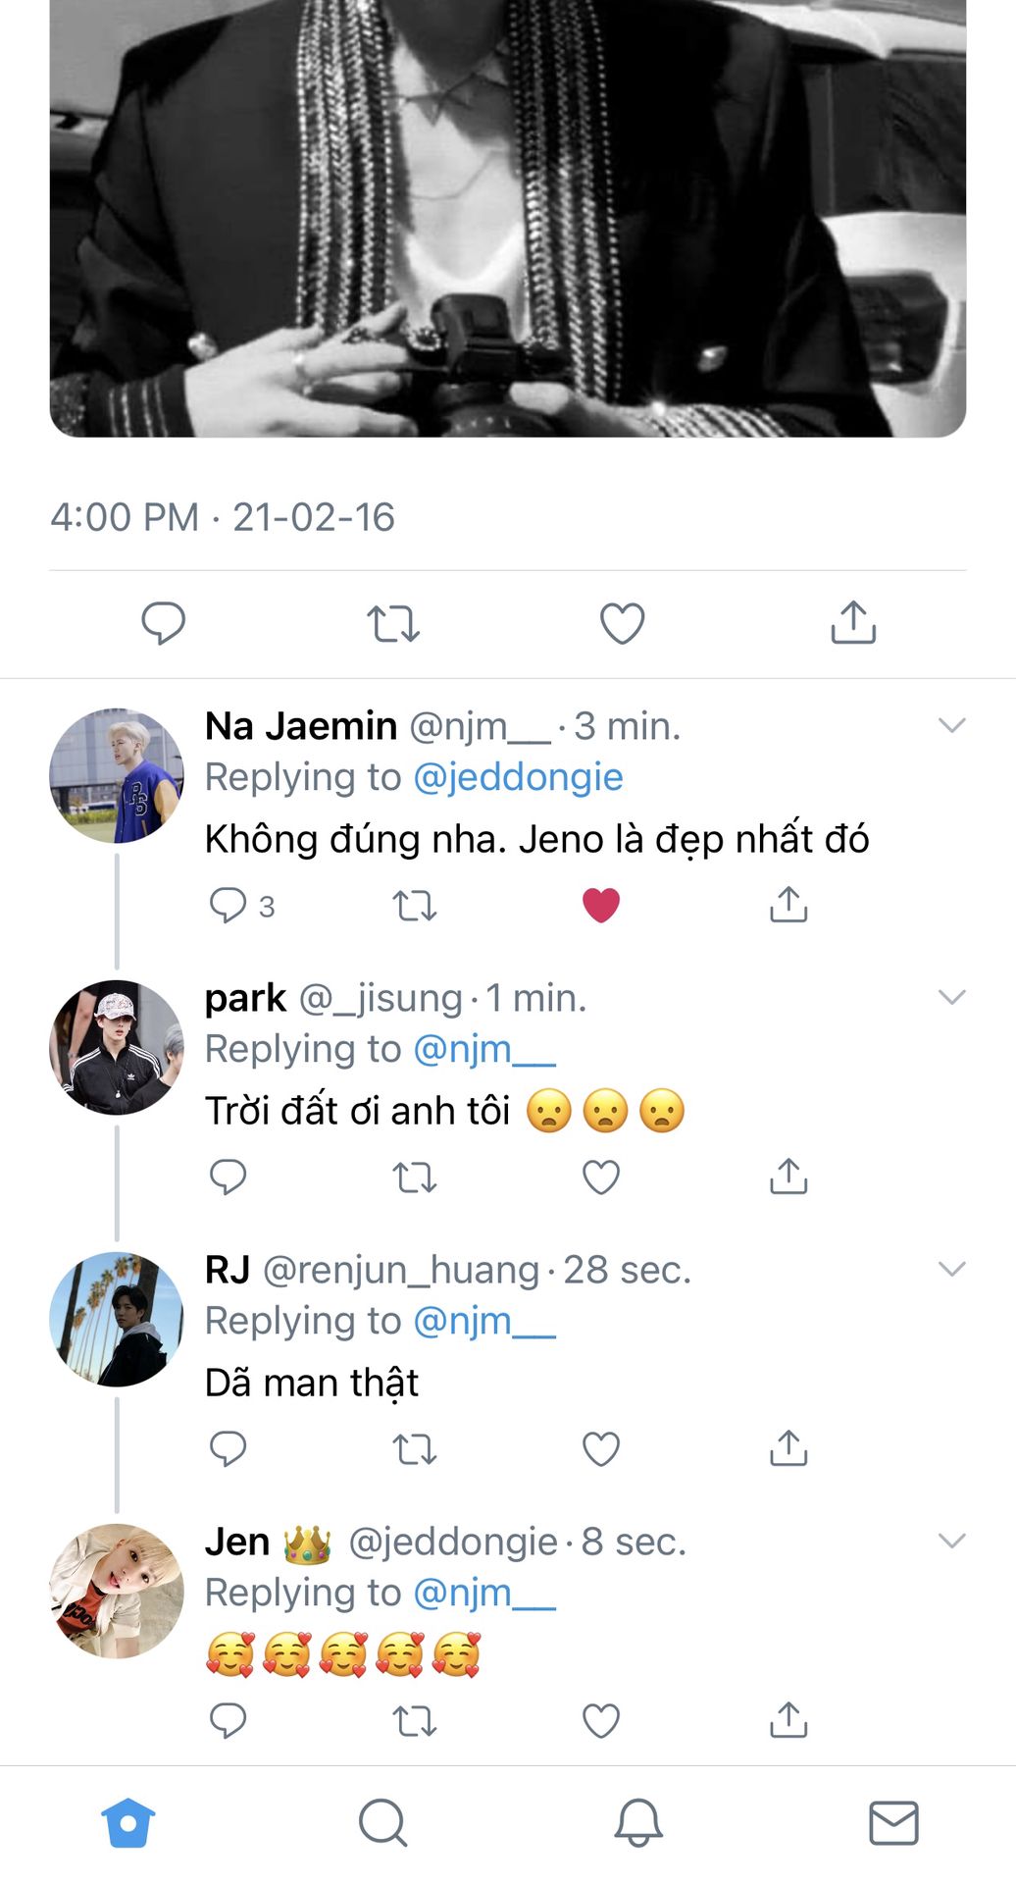Screen dimensions: 1016x1884
Task: Open replies on Na Jaemin's tweet
Action: (229, 905)
